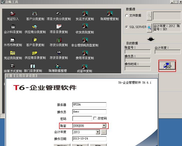Tick the 改密码 checkbox
The height and width of the screenshot is (146, 182).
(95, 118)
